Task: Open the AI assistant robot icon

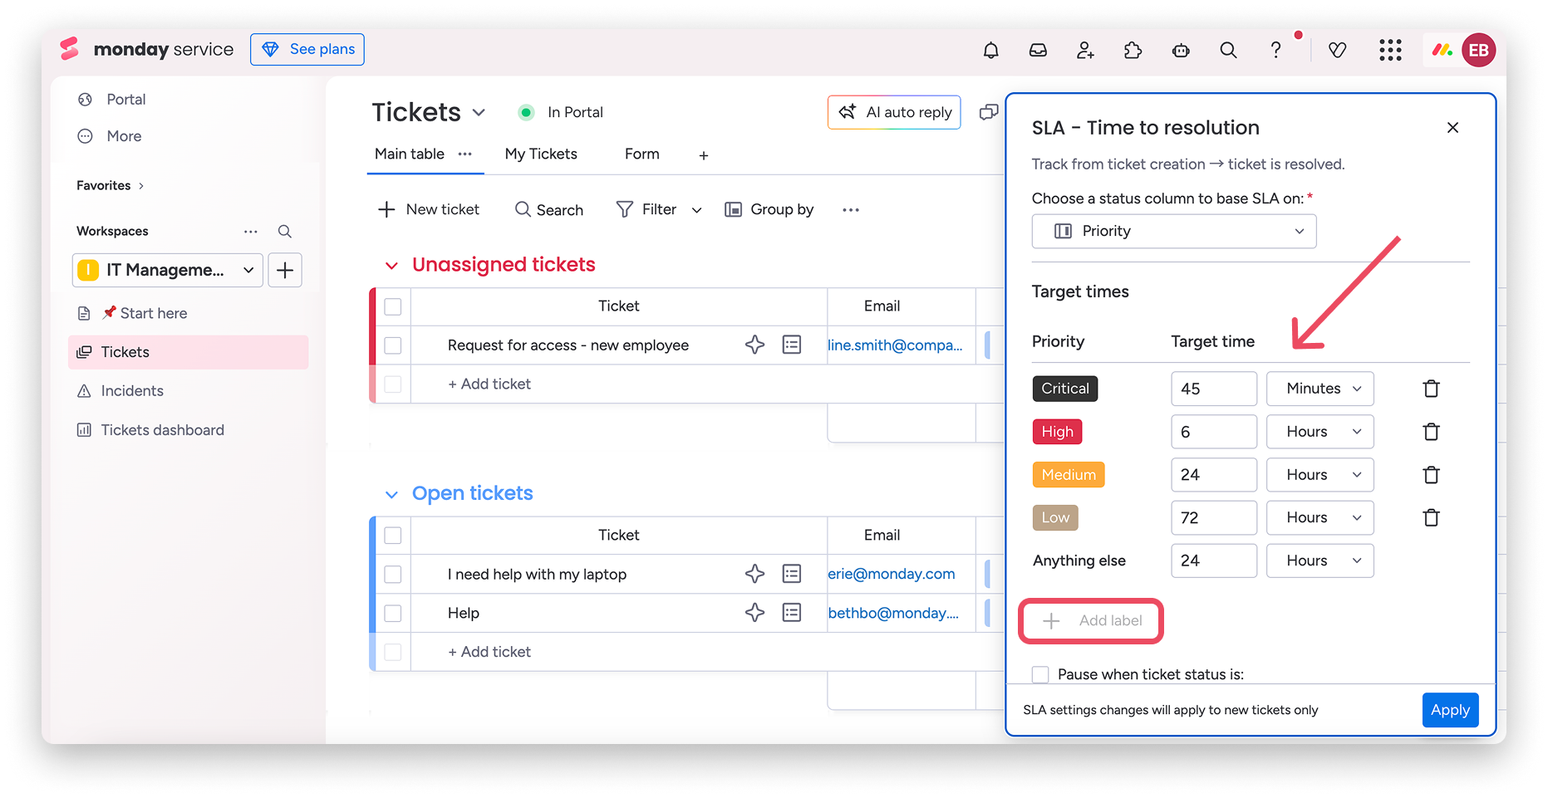Action: tap(1181, 50)
